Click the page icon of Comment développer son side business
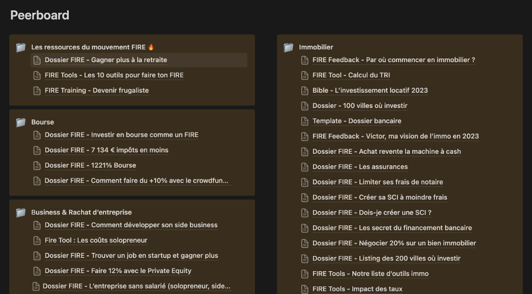Image resolution: width=532 pixels, height=294 pixels. point(37,225)
